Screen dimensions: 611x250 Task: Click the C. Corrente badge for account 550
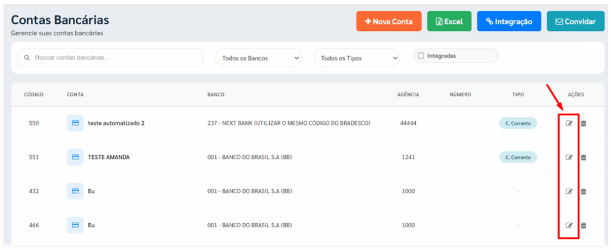518,123
